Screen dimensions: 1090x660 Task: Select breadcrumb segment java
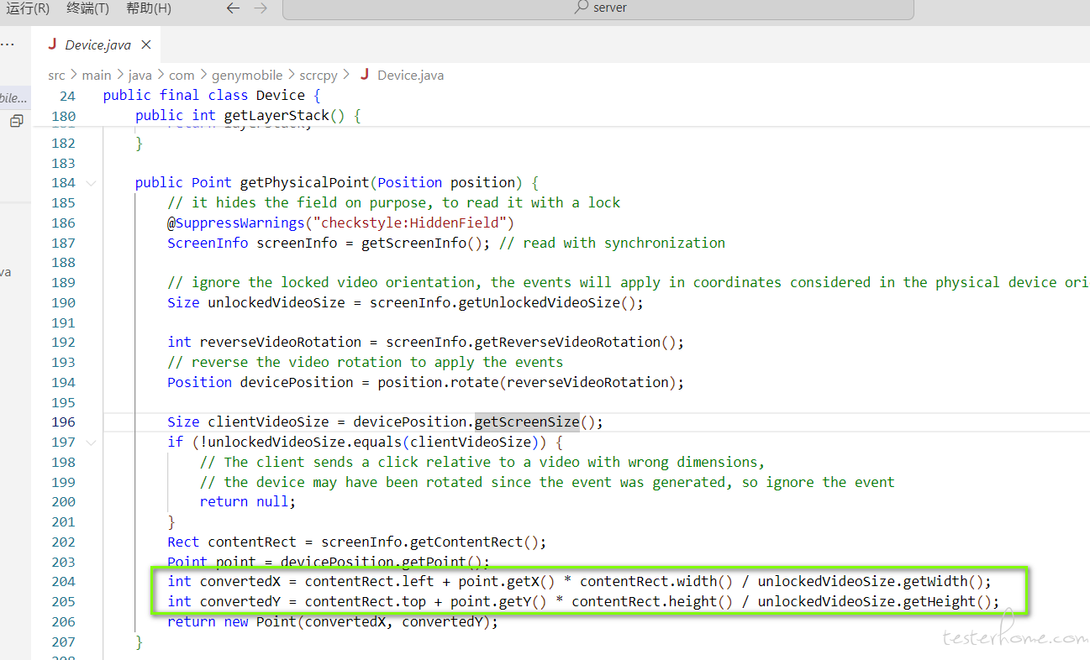coord(140,76)
